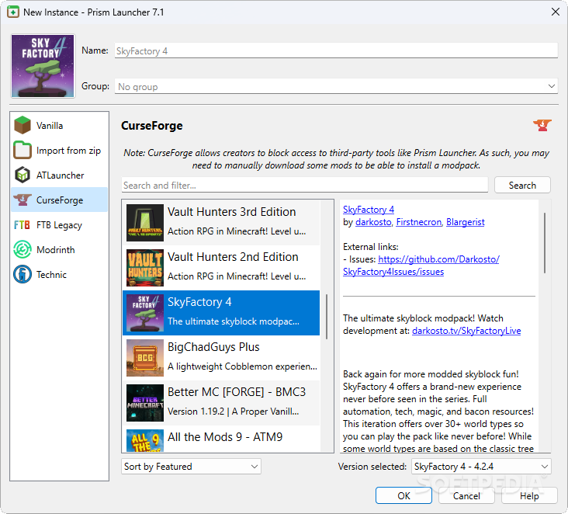Switch to the Modrinth page
Viewport: 568px width, 514px height.
pos(60,250)
